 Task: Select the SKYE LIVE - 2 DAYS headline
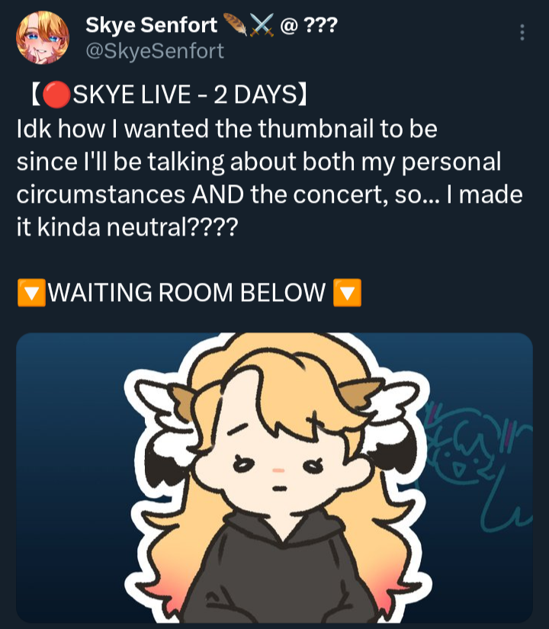pyautogui.click(x=169, y=95)
